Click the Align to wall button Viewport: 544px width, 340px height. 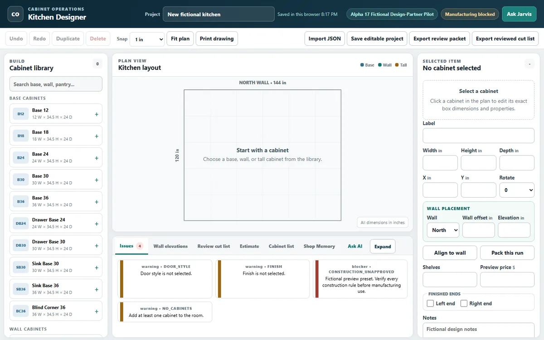click(450, 253)
